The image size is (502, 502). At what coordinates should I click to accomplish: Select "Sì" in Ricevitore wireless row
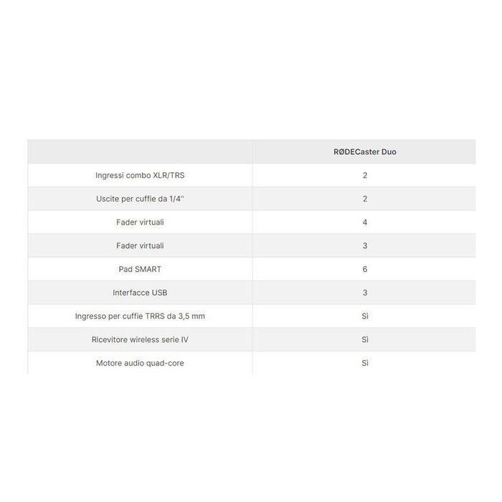click(365, 340)
